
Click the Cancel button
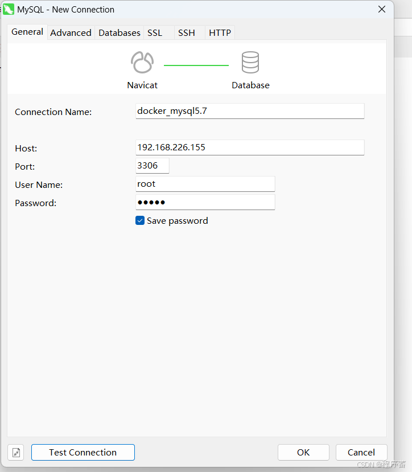point(361,453)
